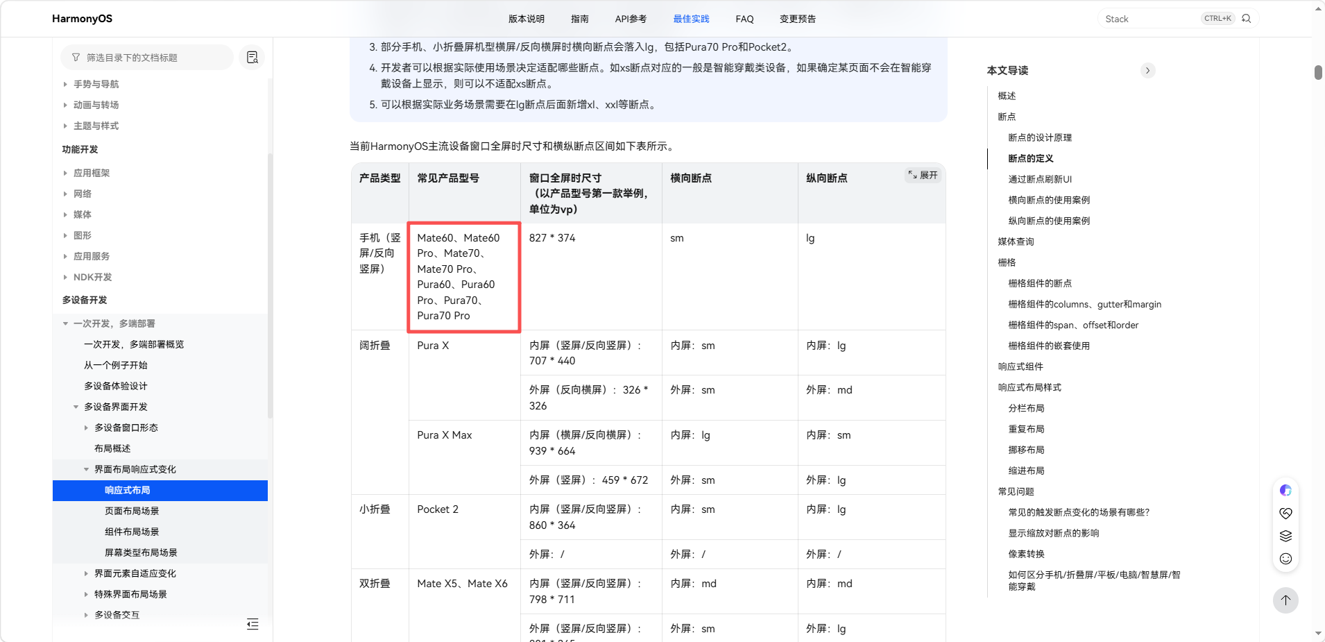Open 从一个例子开始 in sidebar
The image size is (1325, 642).
(x=116, y=365)
